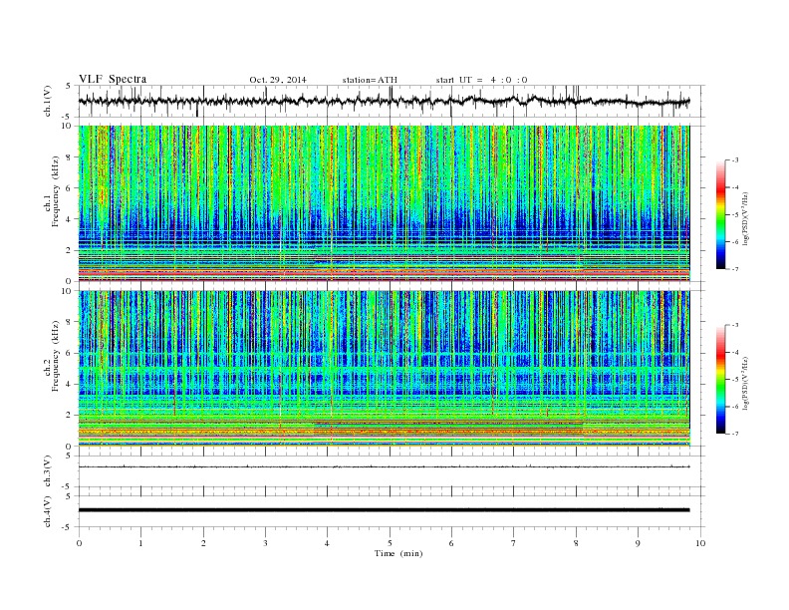Click the "VLF Spectra" plot title

(x=113, y=79)
